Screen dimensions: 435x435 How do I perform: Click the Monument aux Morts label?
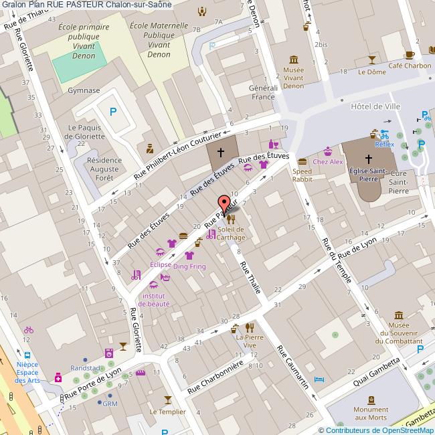[371, 414]
